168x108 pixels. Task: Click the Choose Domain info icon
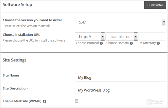131,43
